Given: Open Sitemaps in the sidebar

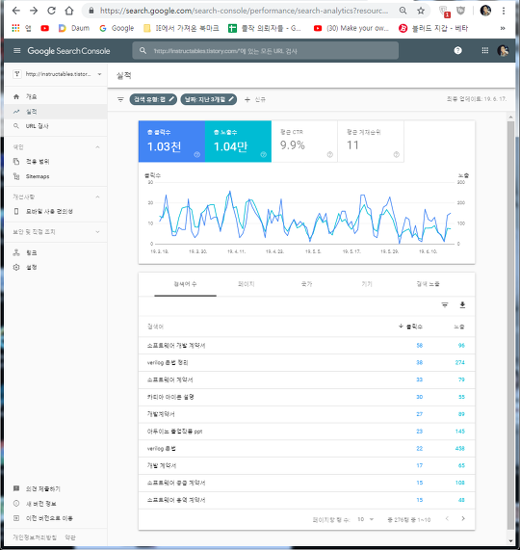Looking at the screenshot, I should (x=56, y=176).
